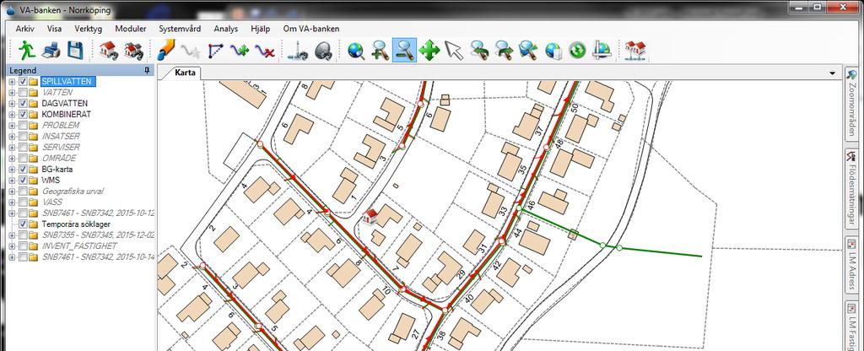Open the Visa menu

click(x=54, y=29)
